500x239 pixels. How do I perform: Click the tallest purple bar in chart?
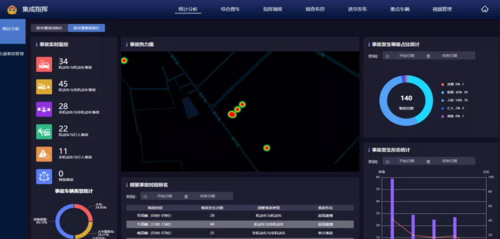[392, 206]
